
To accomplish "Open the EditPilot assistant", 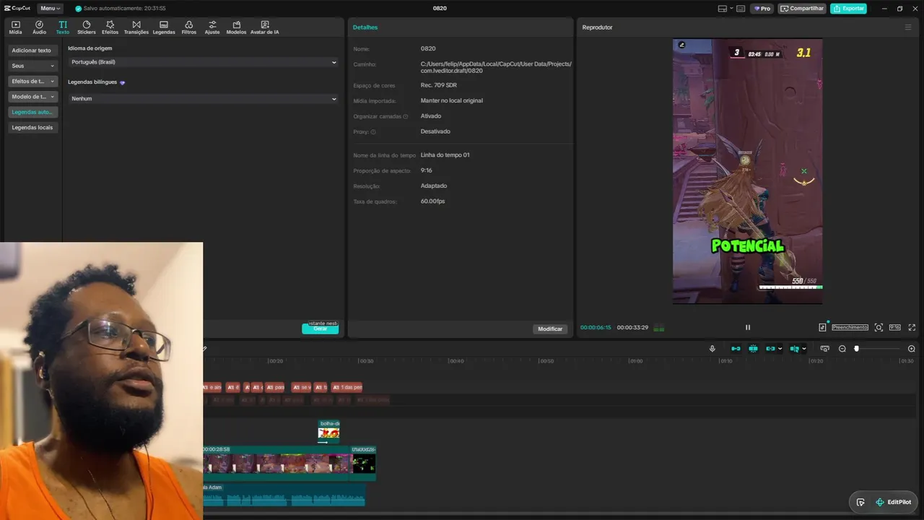I will [893, 502].
